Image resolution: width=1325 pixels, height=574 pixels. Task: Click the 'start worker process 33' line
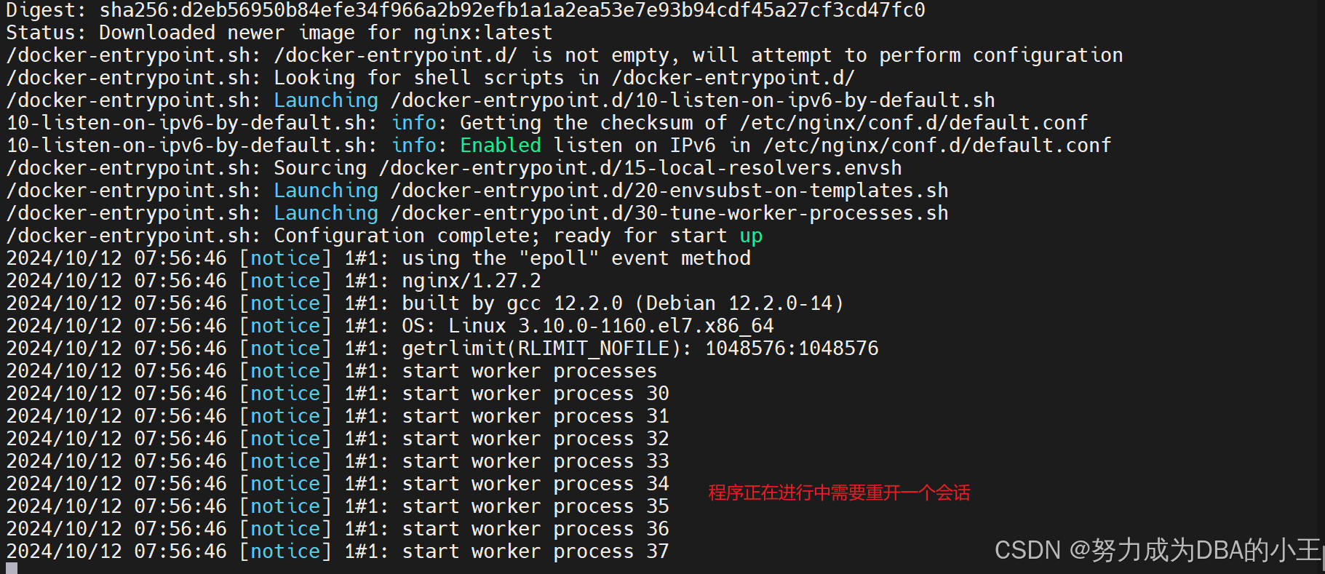[x=338, y=461]
